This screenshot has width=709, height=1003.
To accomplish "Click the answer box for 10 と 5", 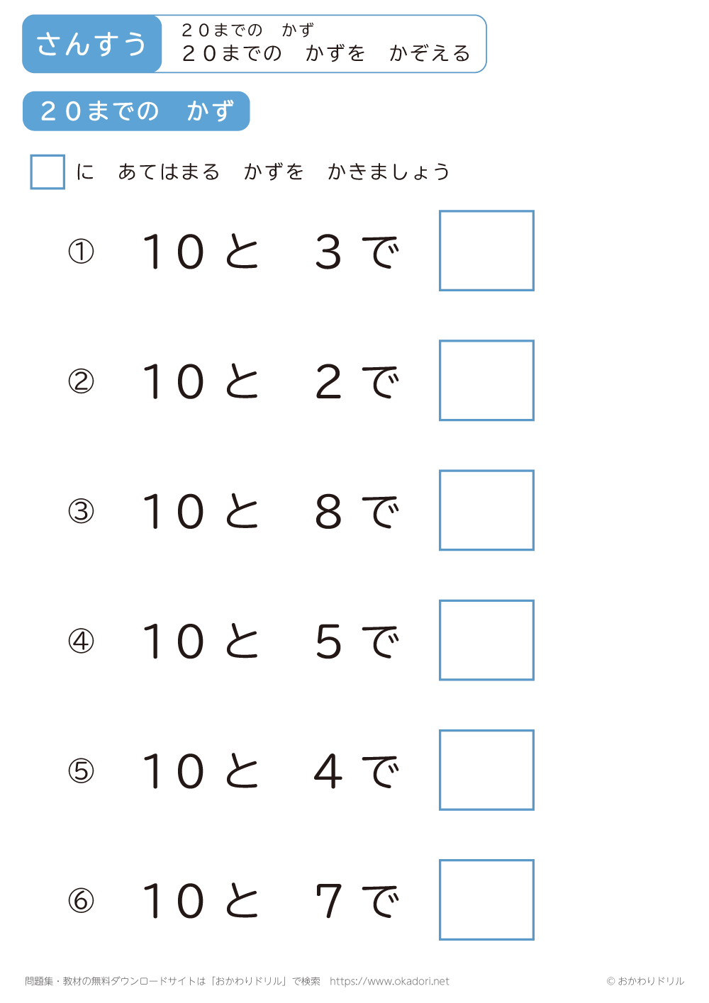I will click(486, 640).
